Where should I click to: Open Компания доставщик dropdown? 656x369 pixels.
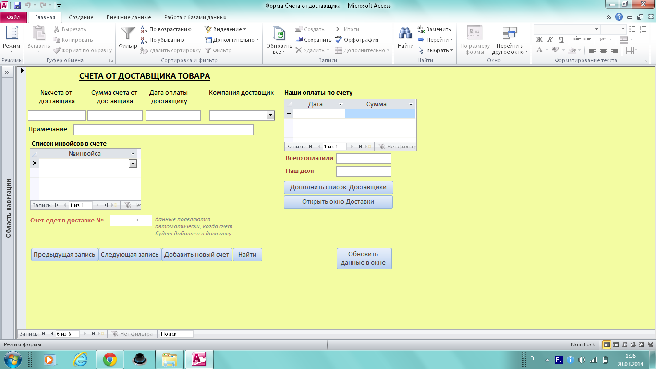pyautogui.click(x=270, y=115)
